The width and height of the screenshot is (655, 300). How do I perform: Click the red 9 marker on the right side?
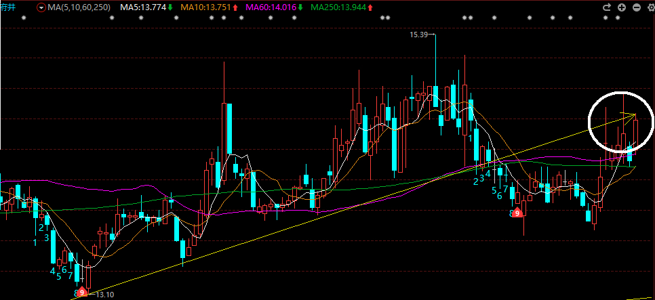[x=517, y=213]
